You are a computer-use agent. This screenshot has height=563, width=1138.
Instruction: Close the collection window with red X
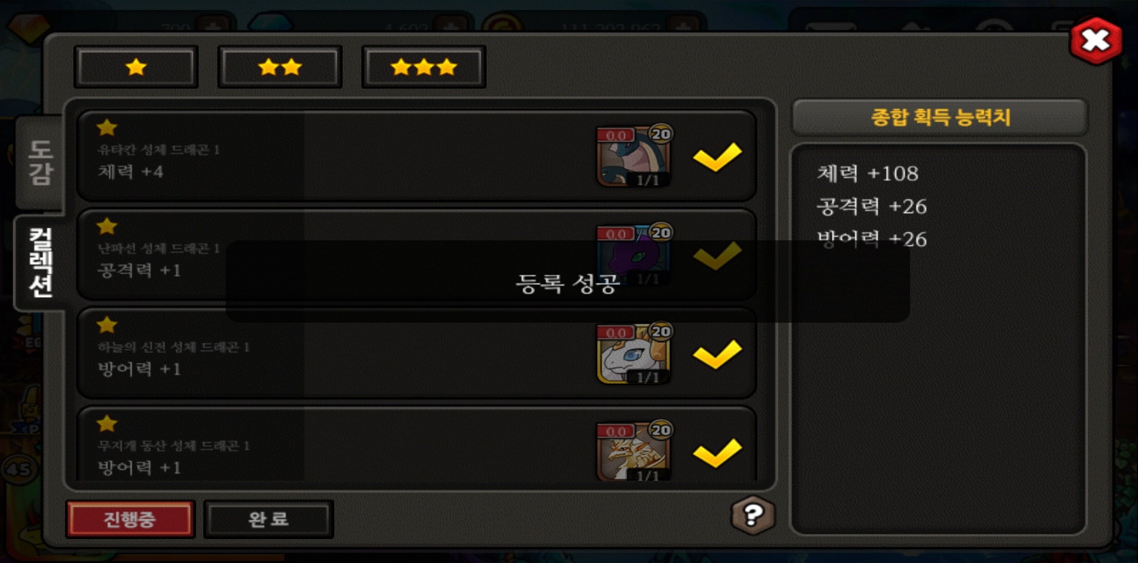pos(1096,41)
